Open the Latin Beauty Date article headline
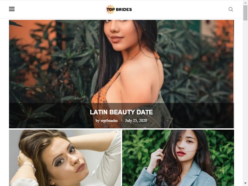Screen dimensions: 248x186 point(121,112)
